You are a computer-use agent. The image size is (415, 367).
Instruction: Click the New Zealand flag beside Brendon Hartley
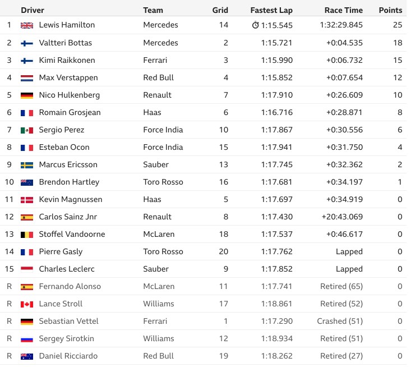pyautogui.click(x=27, y=182)
